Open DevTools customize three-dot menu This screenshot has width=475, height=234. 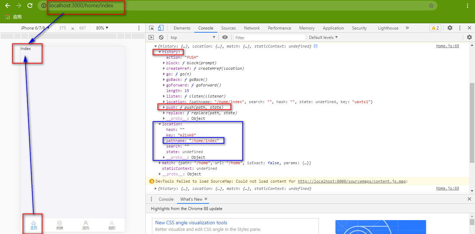pyautogui.click(x=460, y=28)
